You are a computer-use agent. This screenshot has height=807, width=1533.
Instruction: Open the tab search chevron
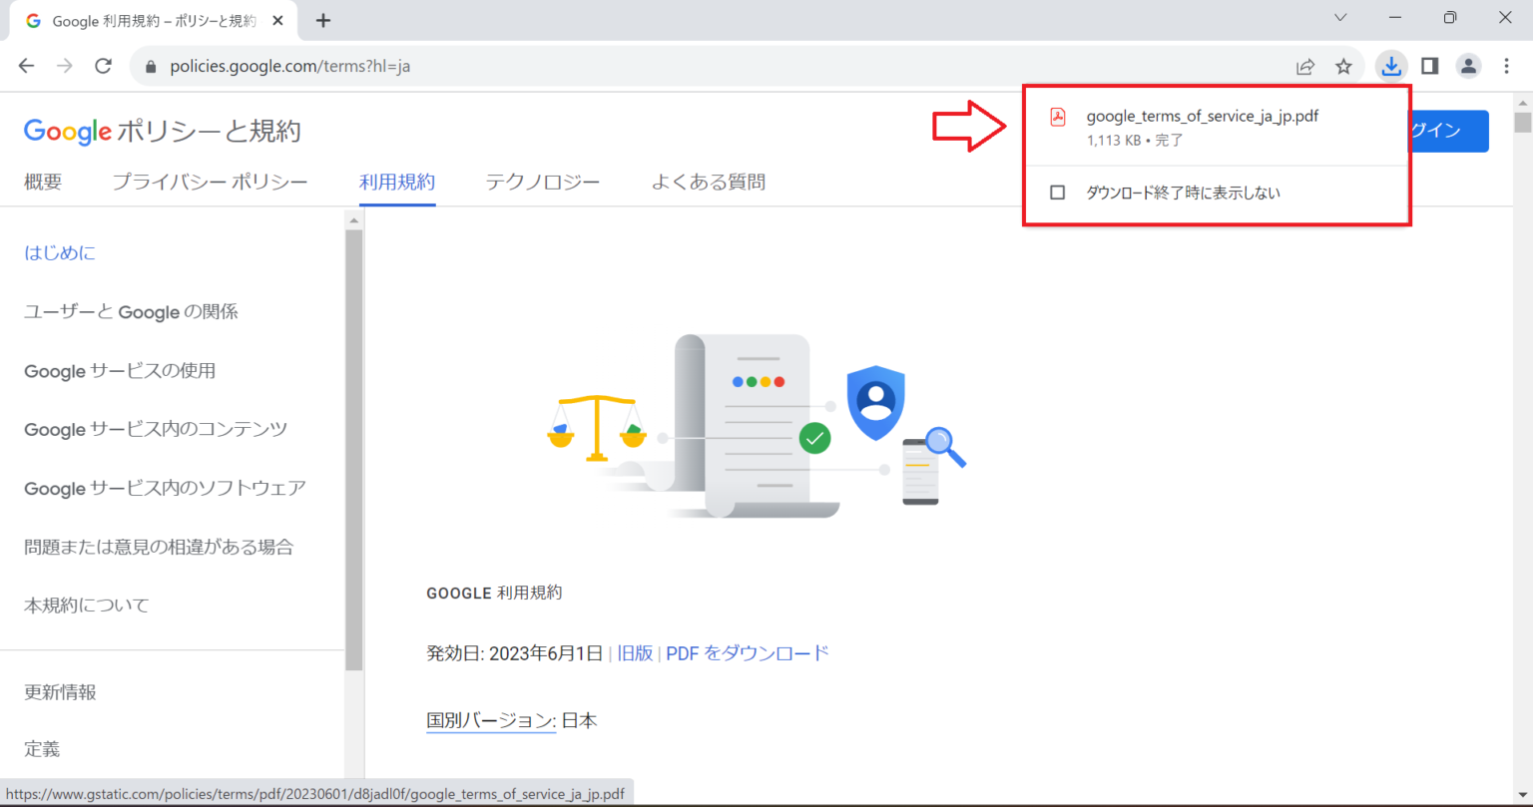pyautogui.click(x=1342, y=17)
